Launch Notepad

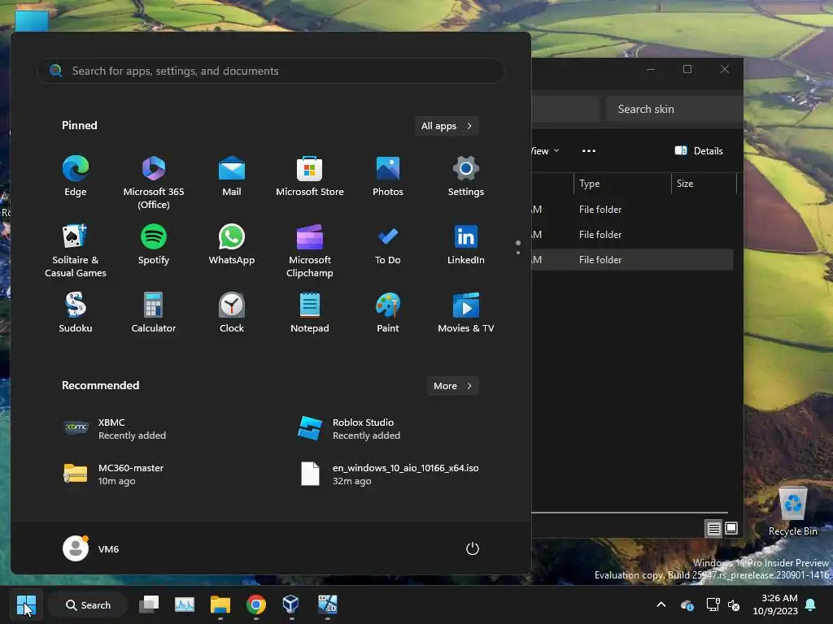[310, 313]
